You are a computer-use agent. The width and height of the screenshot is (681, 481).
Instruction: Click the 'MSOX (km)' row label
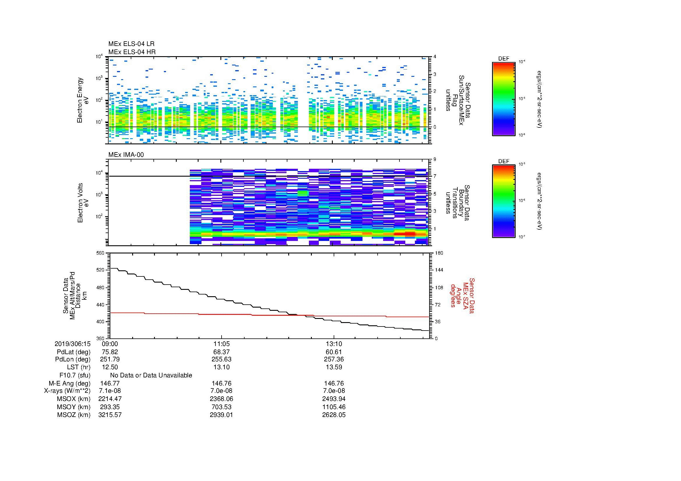[x=73, y=399]
